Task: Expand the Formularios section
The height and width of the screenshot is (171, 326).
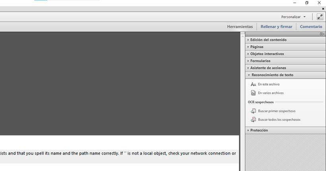Action: coord(260,61)
